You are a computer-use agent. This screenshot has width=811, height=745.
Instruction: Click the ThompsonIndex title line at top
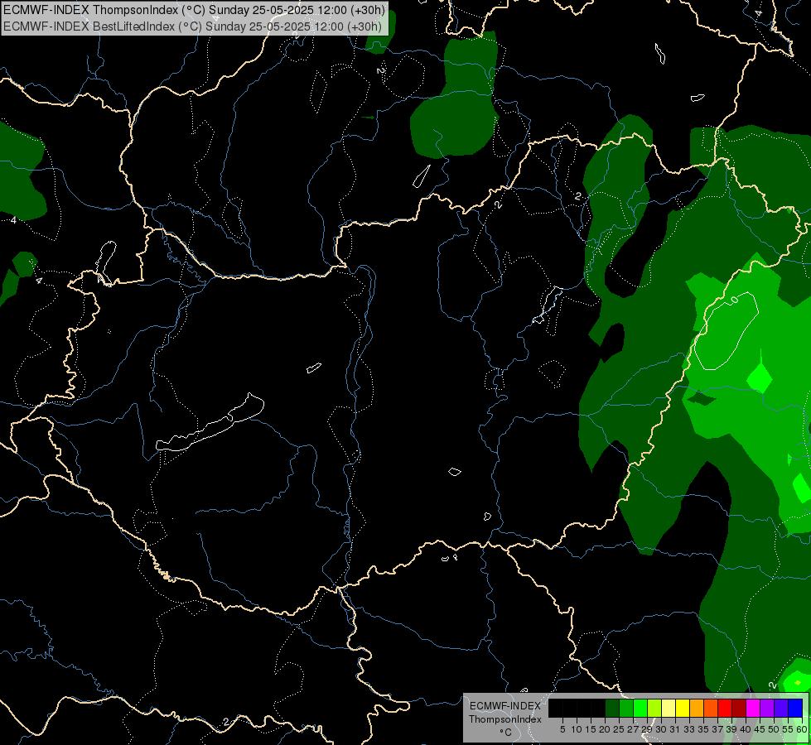click(x=195, y=10)
